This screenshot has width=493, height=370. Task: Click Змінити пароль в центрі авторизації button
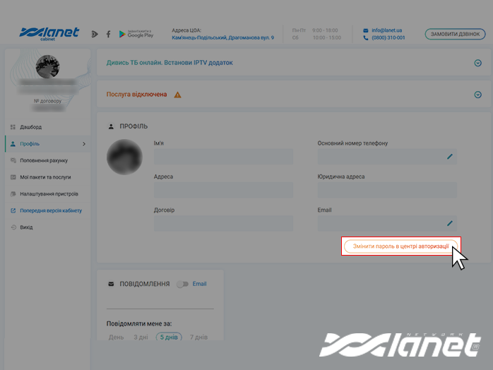(400, 246)
